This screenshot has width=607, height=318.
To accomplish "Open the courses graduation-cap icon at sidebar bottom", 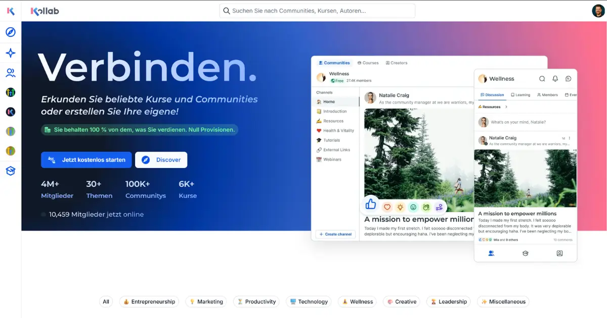I will point(10,171).
